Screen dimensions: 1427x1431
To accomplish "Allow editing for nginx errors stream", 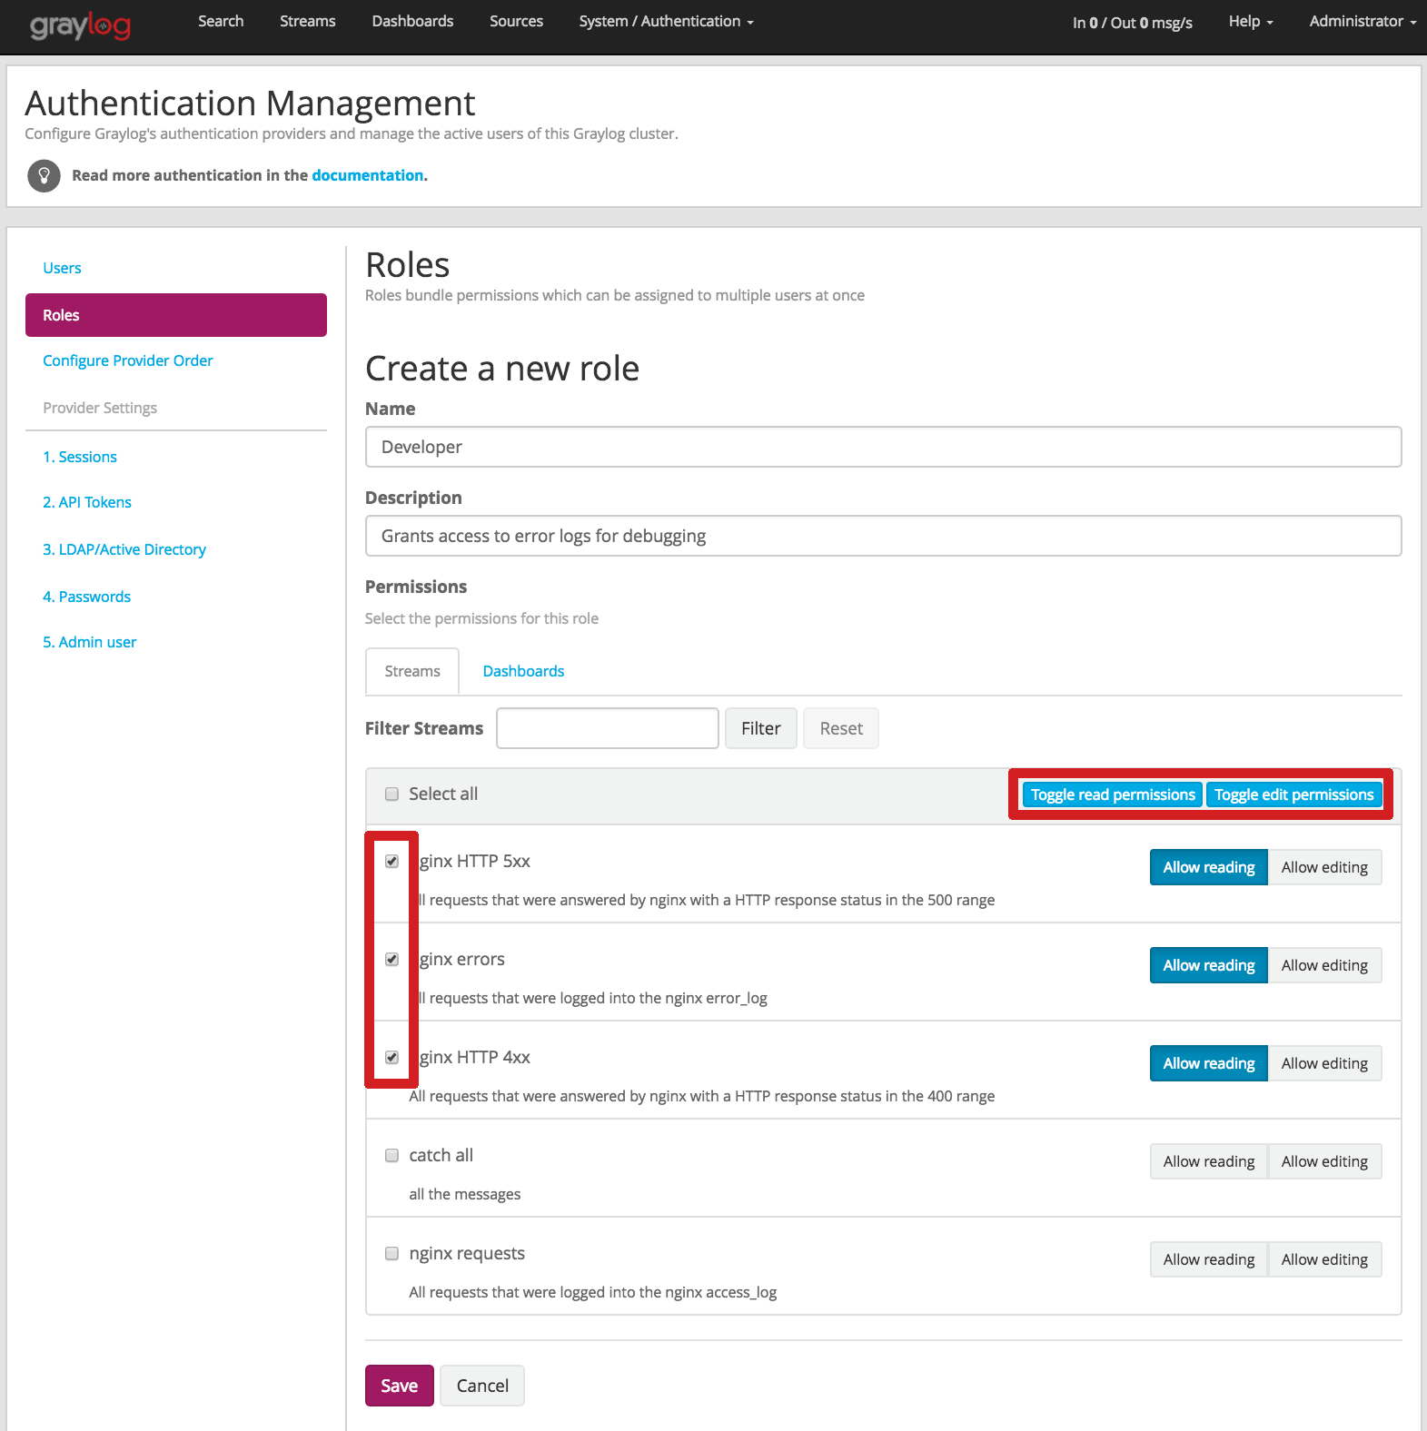I will [x=1324, y=965].
